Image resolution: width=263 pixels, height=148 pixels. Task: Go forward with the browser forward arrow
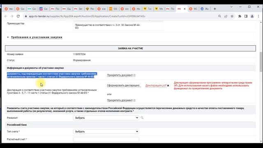[12, 16]
